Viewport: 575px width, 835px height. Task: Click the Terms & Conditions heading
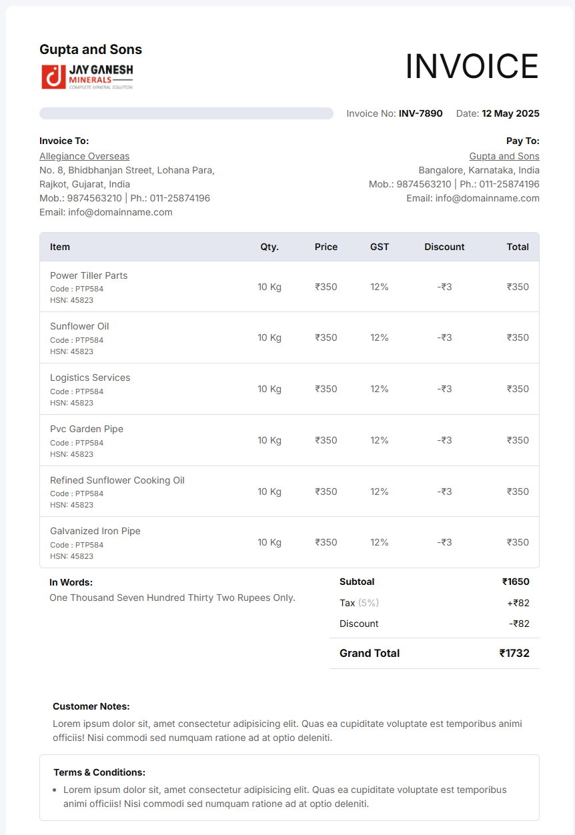click(x=99, y=772)
